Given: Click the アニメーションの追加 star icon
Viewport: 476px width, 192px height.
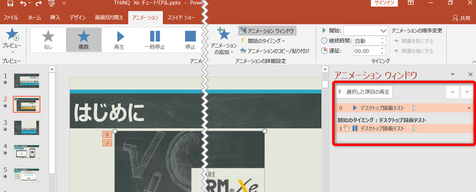Looking at the screenshot, I should (x=224, y=35).
